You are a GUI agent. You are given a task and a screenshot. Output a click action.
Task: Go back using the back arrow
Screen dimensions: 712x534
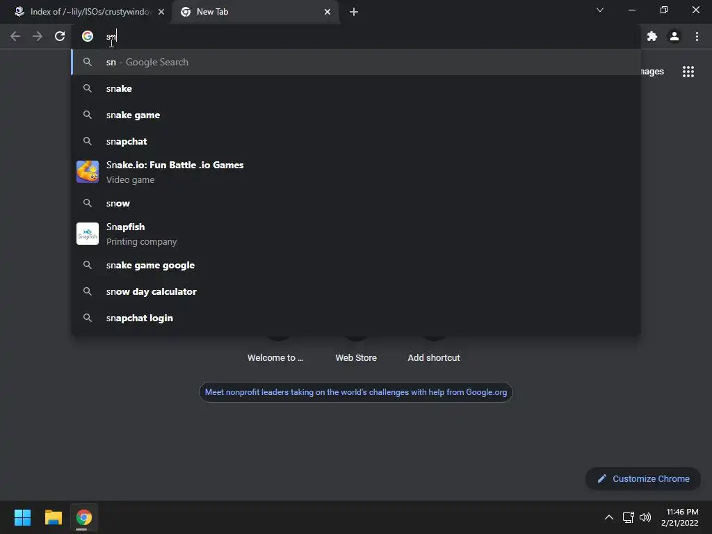coord(15,36)
